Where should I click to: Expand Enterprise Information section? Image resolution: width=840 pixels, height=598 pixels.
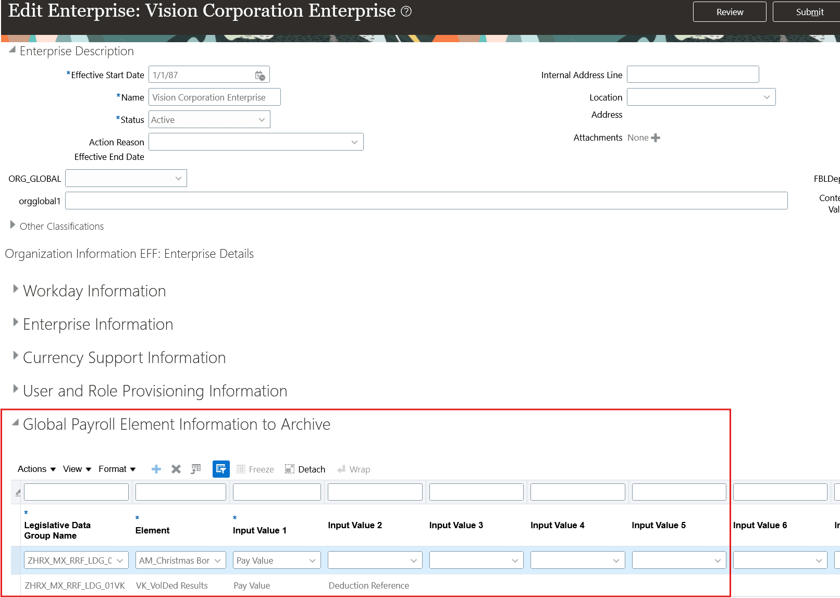[x=16, y=322]
